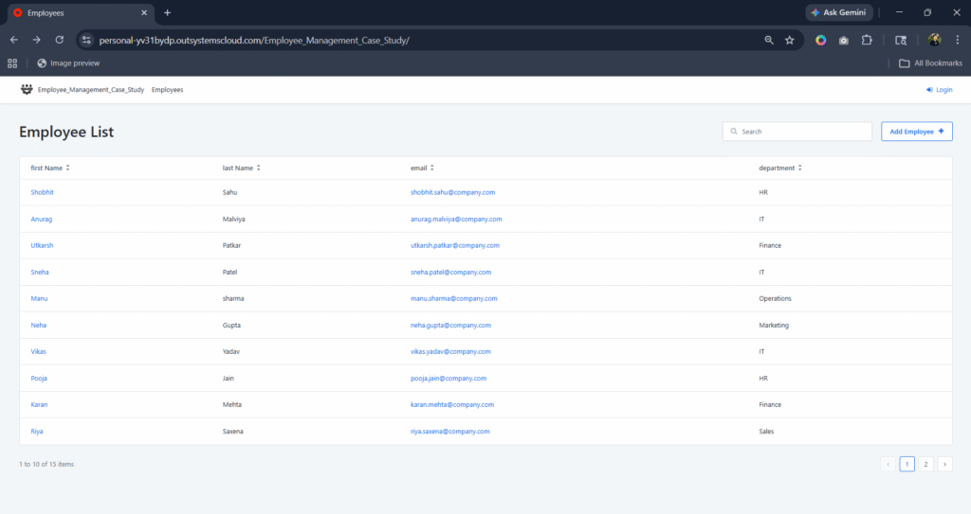This screenshot has width=971, height=514.
Task: Click email vikas.yadav@company.com
Action: pos(450,351)
